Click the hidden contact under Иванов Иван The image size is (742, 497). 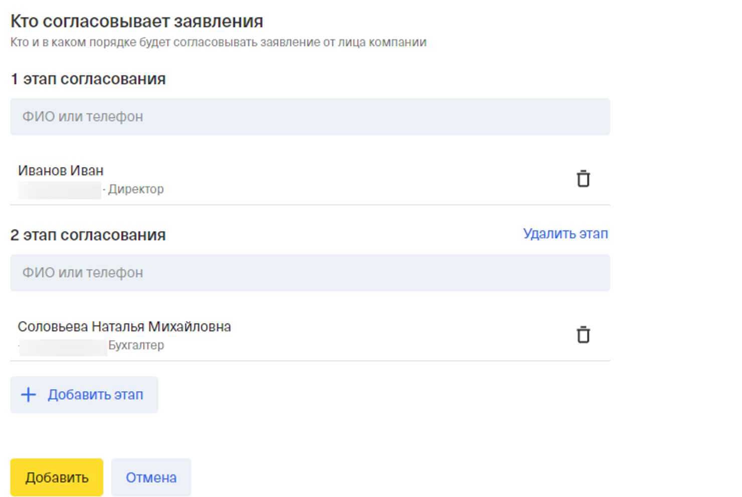(x=60, y=190)
